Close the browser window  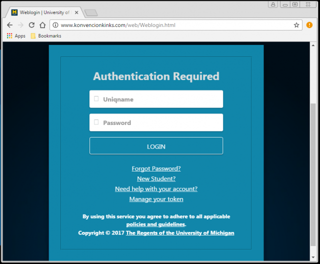tap(308, 4)
